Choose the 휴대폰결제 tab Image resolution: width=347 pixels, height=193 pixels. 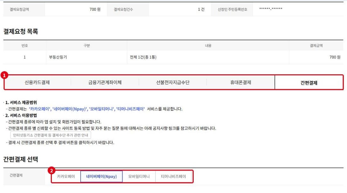241,83
